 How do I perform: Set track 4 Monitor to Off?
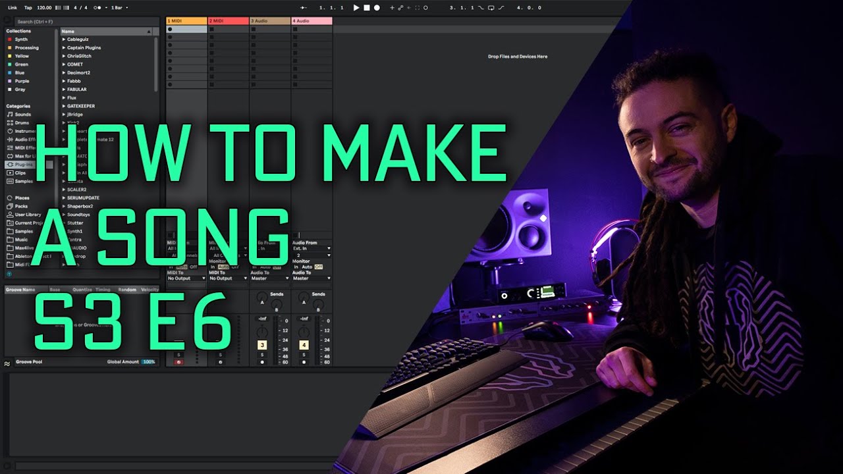pyautogui.click(x=319, y=267)
